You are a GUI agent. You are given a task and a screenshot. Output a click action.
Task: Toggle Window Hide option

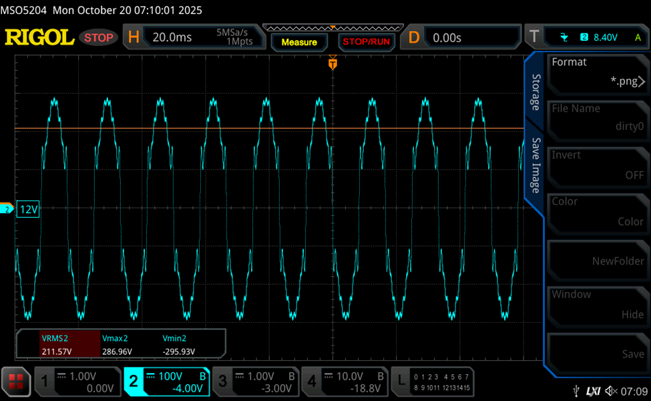[x=598, y=305]
